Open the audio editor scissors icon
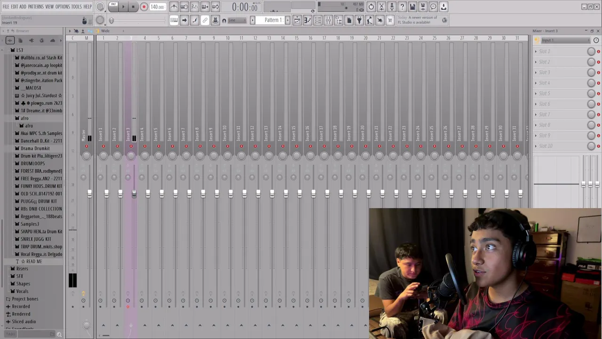Screen dimensions: 602x339 point(381,7)
